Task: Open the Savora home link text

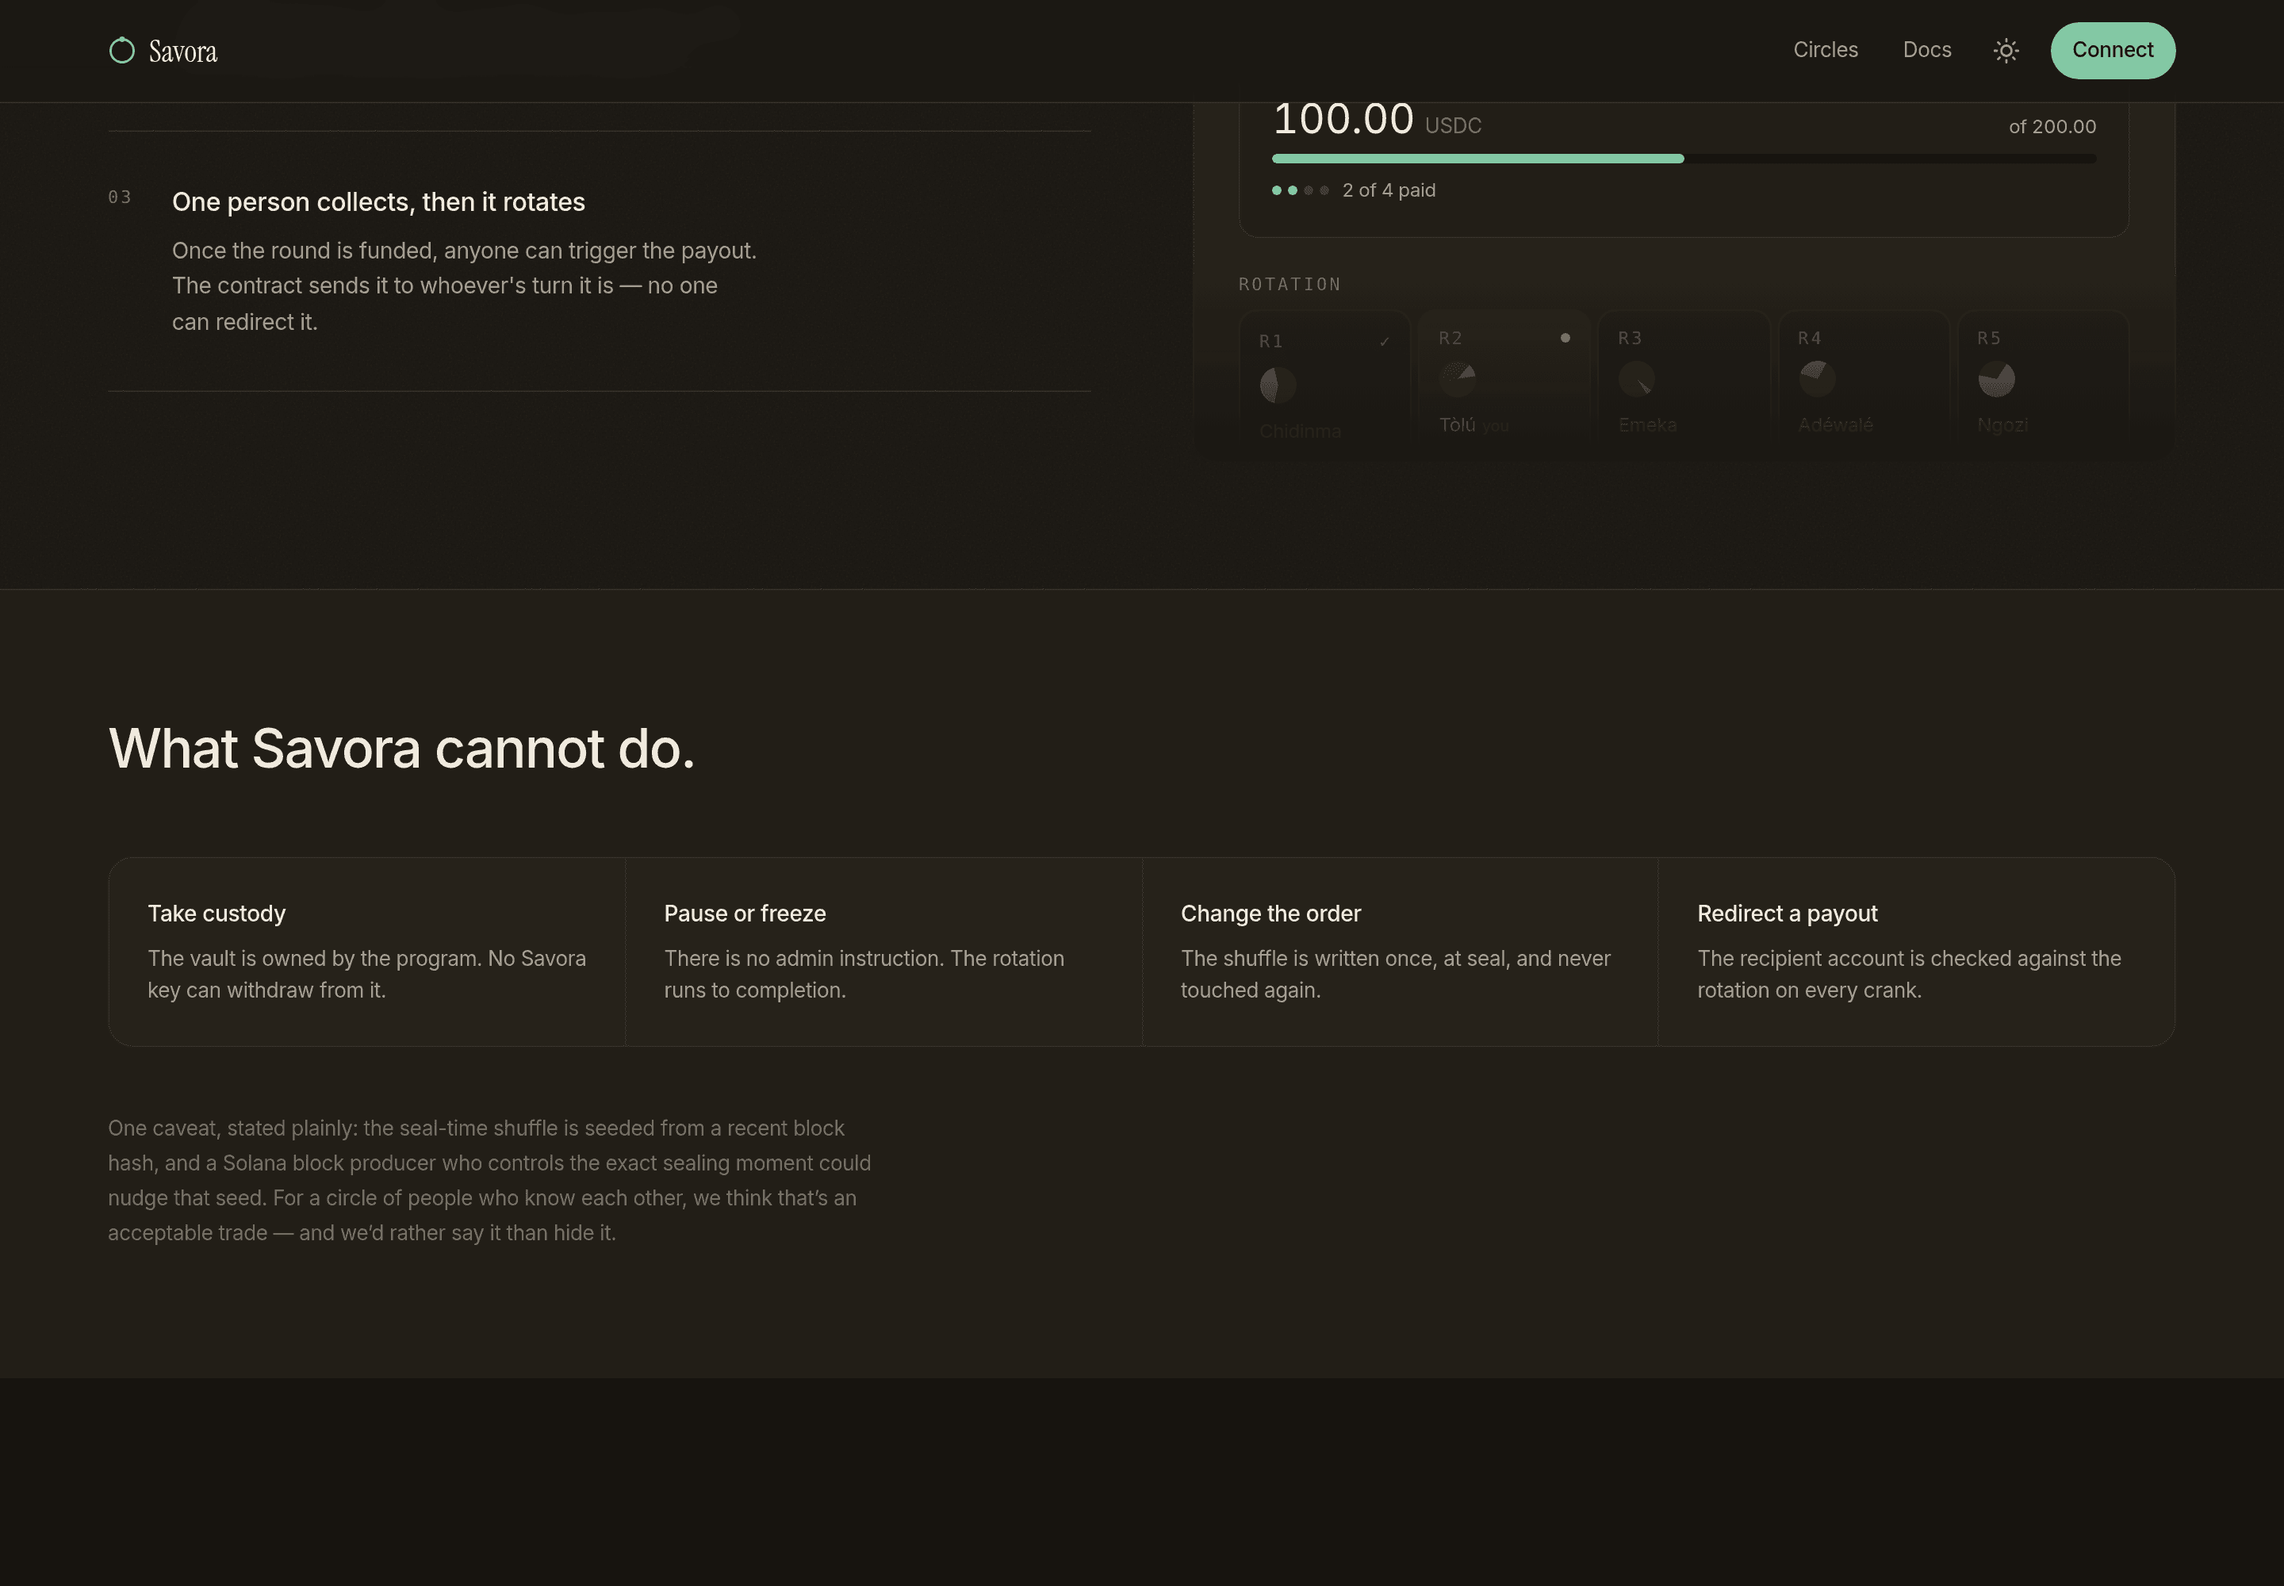Action: [x=183, y=52]
